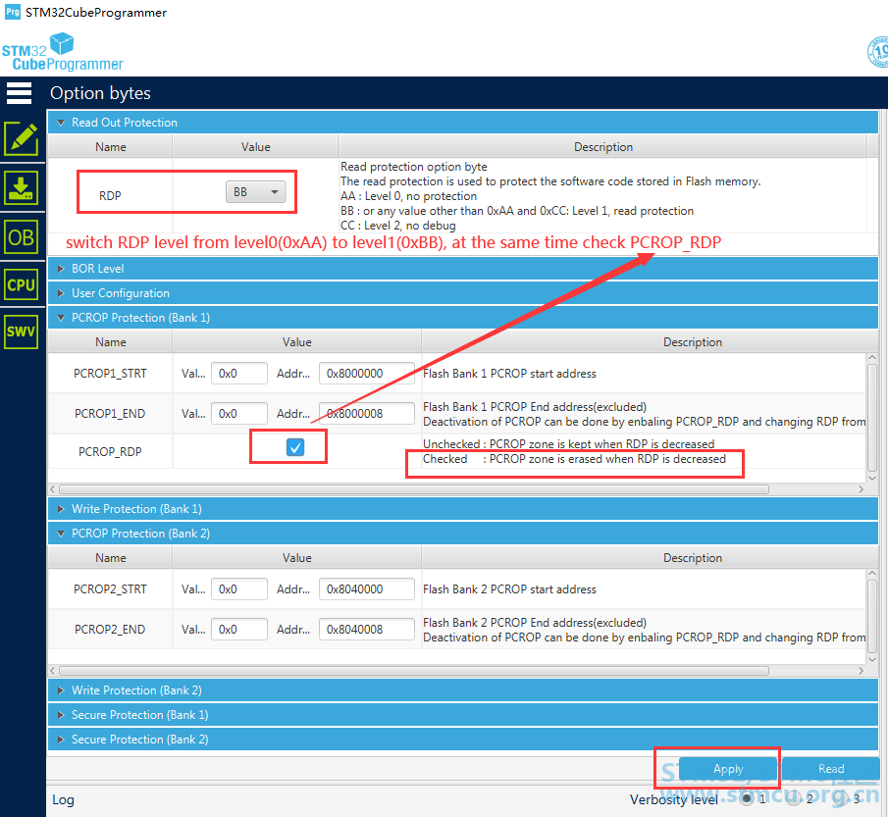Viewport: 888px width, 817px height.
Task: Select verbosity level 2 radio button
Action: (794, 798)
